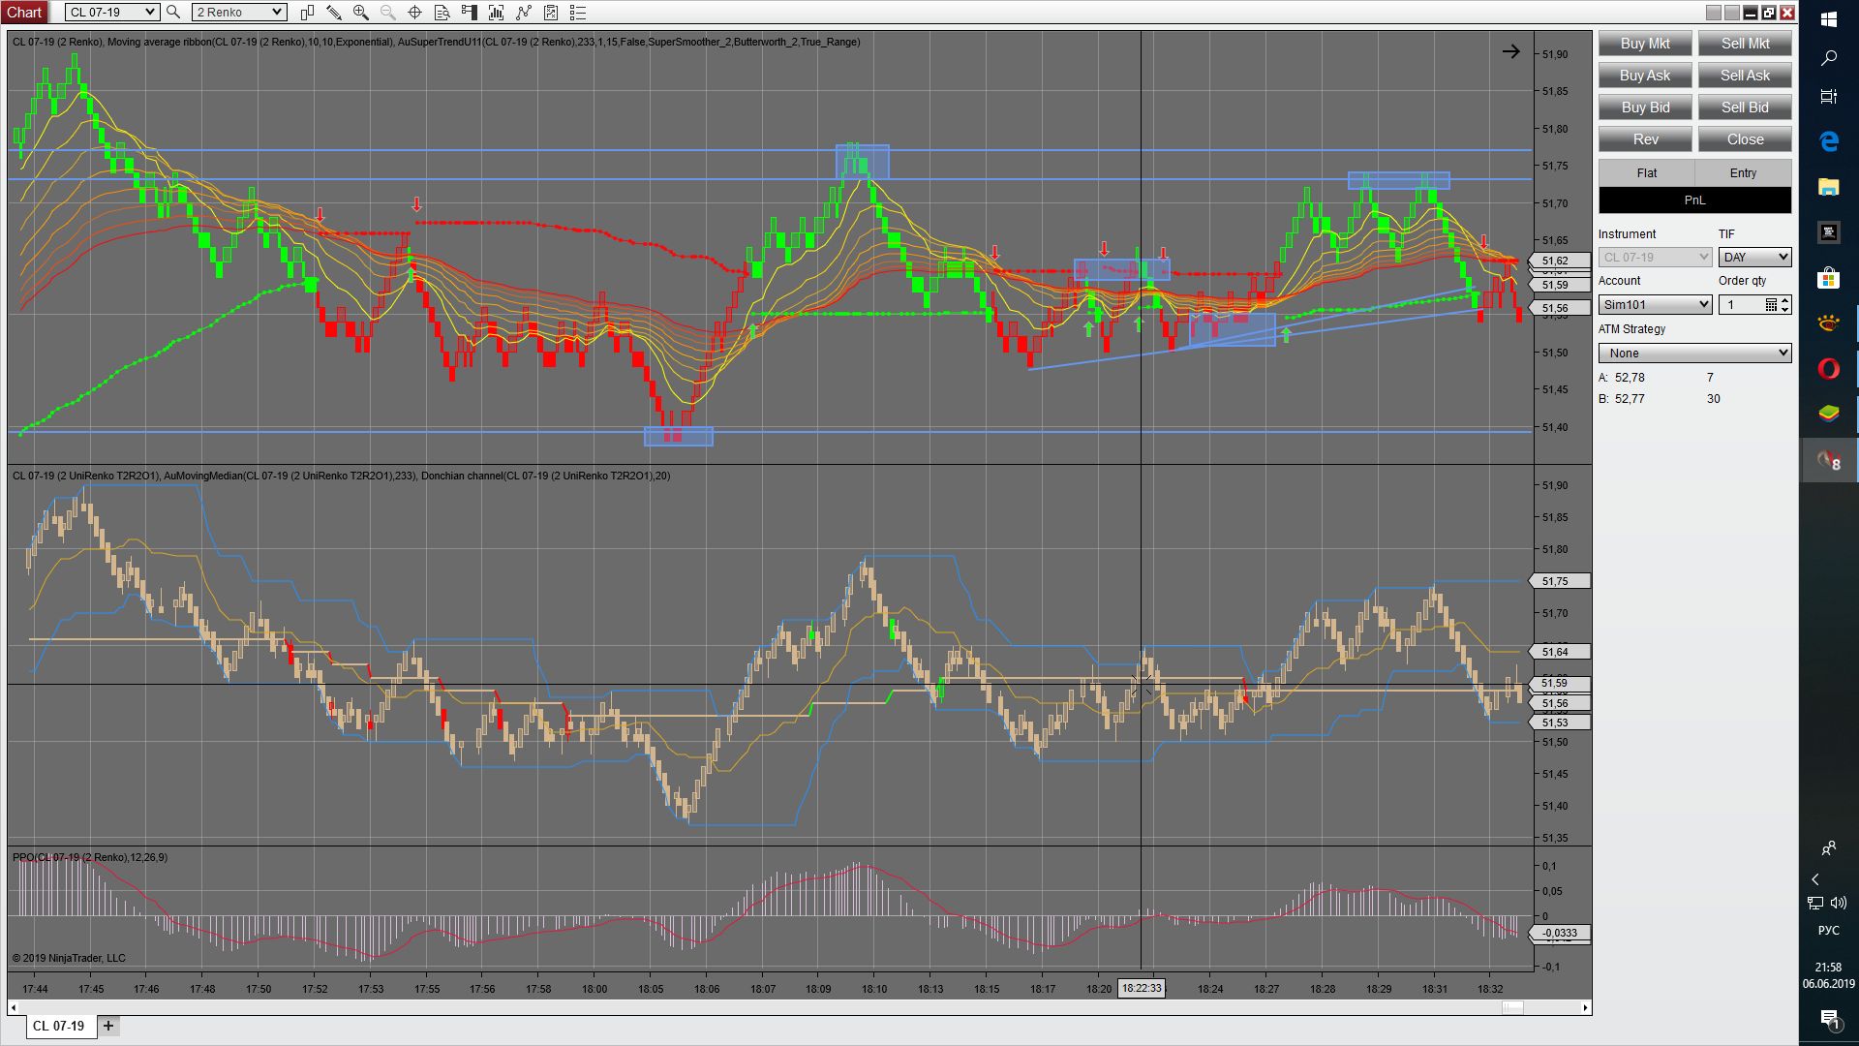Click the Buy Mkt button
The height and width of the screenshot is (1046, 1859).
[1645, 44]
